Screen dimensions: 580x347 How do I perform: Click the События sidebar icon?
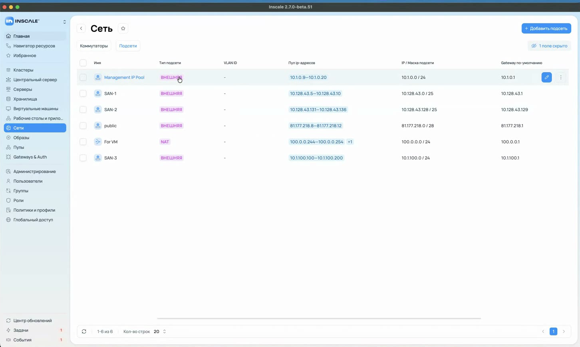(8, 340)
